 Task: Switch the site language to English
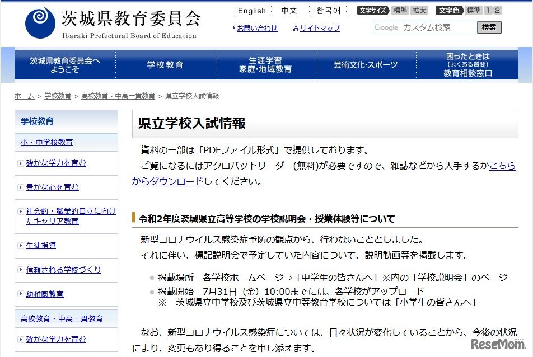point(251,11)
